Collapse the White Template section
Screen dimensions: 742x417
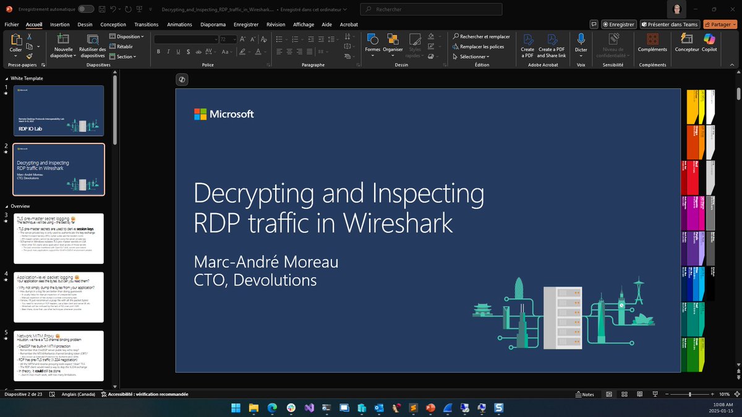[x=6, y=79]
